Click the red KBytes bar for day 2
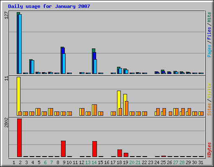The image size is (214, 167). point(19,138)
